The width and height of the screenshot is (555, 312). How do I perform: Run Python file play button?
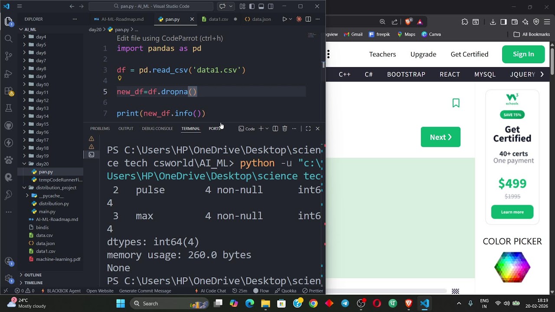[x=284, y=19]
